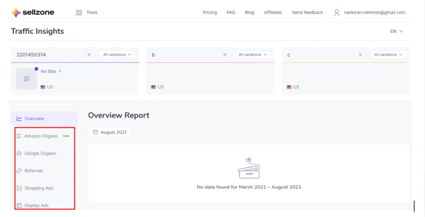
Task: Click the US flag in product b card
Action: [x=154, y=87]
